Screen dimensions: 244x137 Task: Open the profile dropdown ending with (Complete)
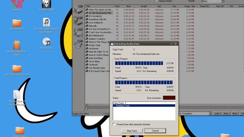(x=210, y=113)
